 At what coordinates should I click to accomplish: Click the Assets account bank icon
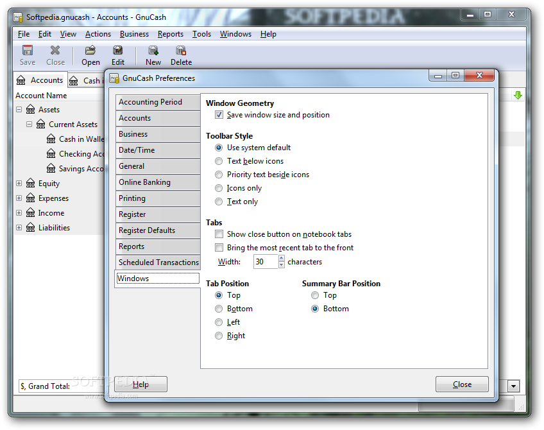click(31, 109)
